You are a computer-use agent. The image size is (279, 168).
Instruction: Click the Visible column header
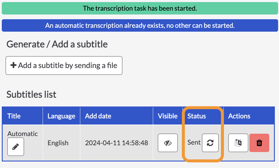pyautogui.click(x=168, y=116)
